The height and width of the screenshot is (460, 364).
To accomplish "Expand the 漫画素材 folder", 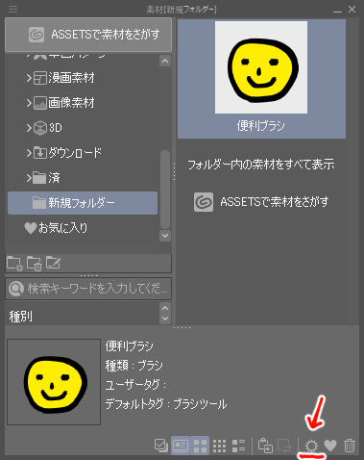I will [x=29, y=78].
